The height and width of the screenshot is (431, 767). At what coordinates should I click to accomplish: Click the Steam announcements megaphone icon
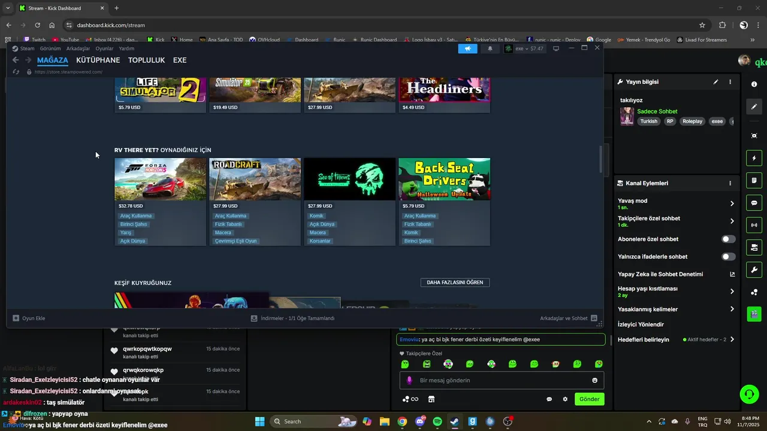point(468,48)
